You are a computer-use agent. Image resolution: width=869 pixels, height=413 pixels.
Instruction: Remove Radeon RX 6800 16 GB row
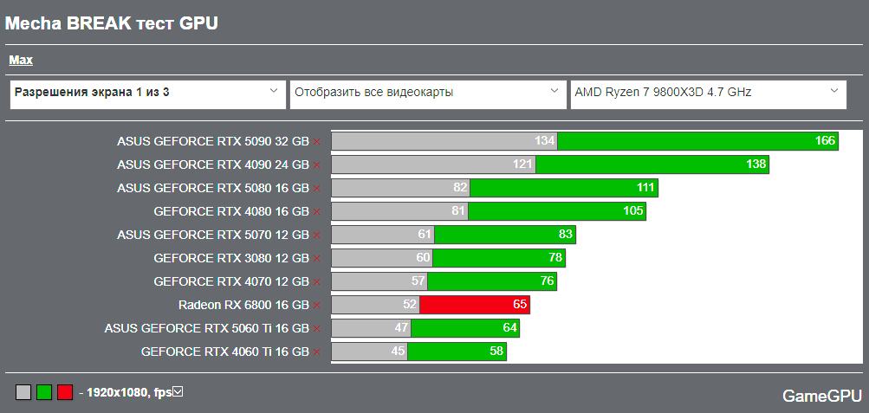click(x=316, y=305)
